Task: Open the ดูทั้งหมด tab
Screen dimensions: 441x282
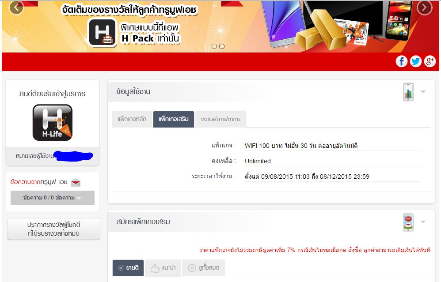Action: [x=203, y=268]
